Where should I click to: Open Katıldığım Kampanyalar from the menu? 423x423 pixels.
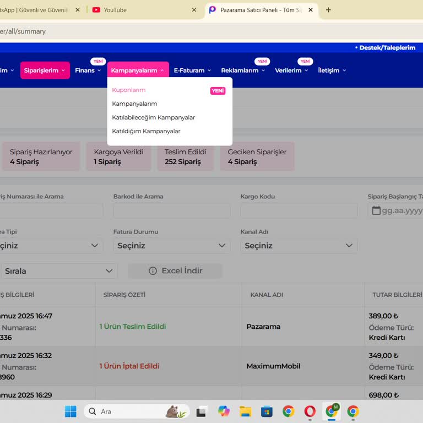pos(146,131)
